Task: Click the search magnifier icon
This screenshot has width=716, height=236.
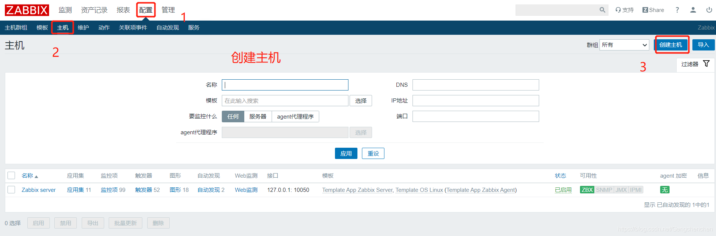Action: coord(602,10)
